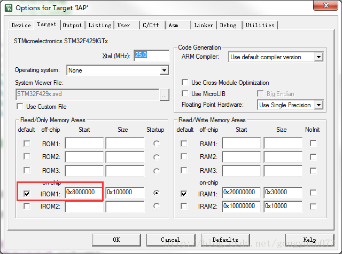
Task: Click the RAM2 Size field
Action: click(x=283, y=157)
